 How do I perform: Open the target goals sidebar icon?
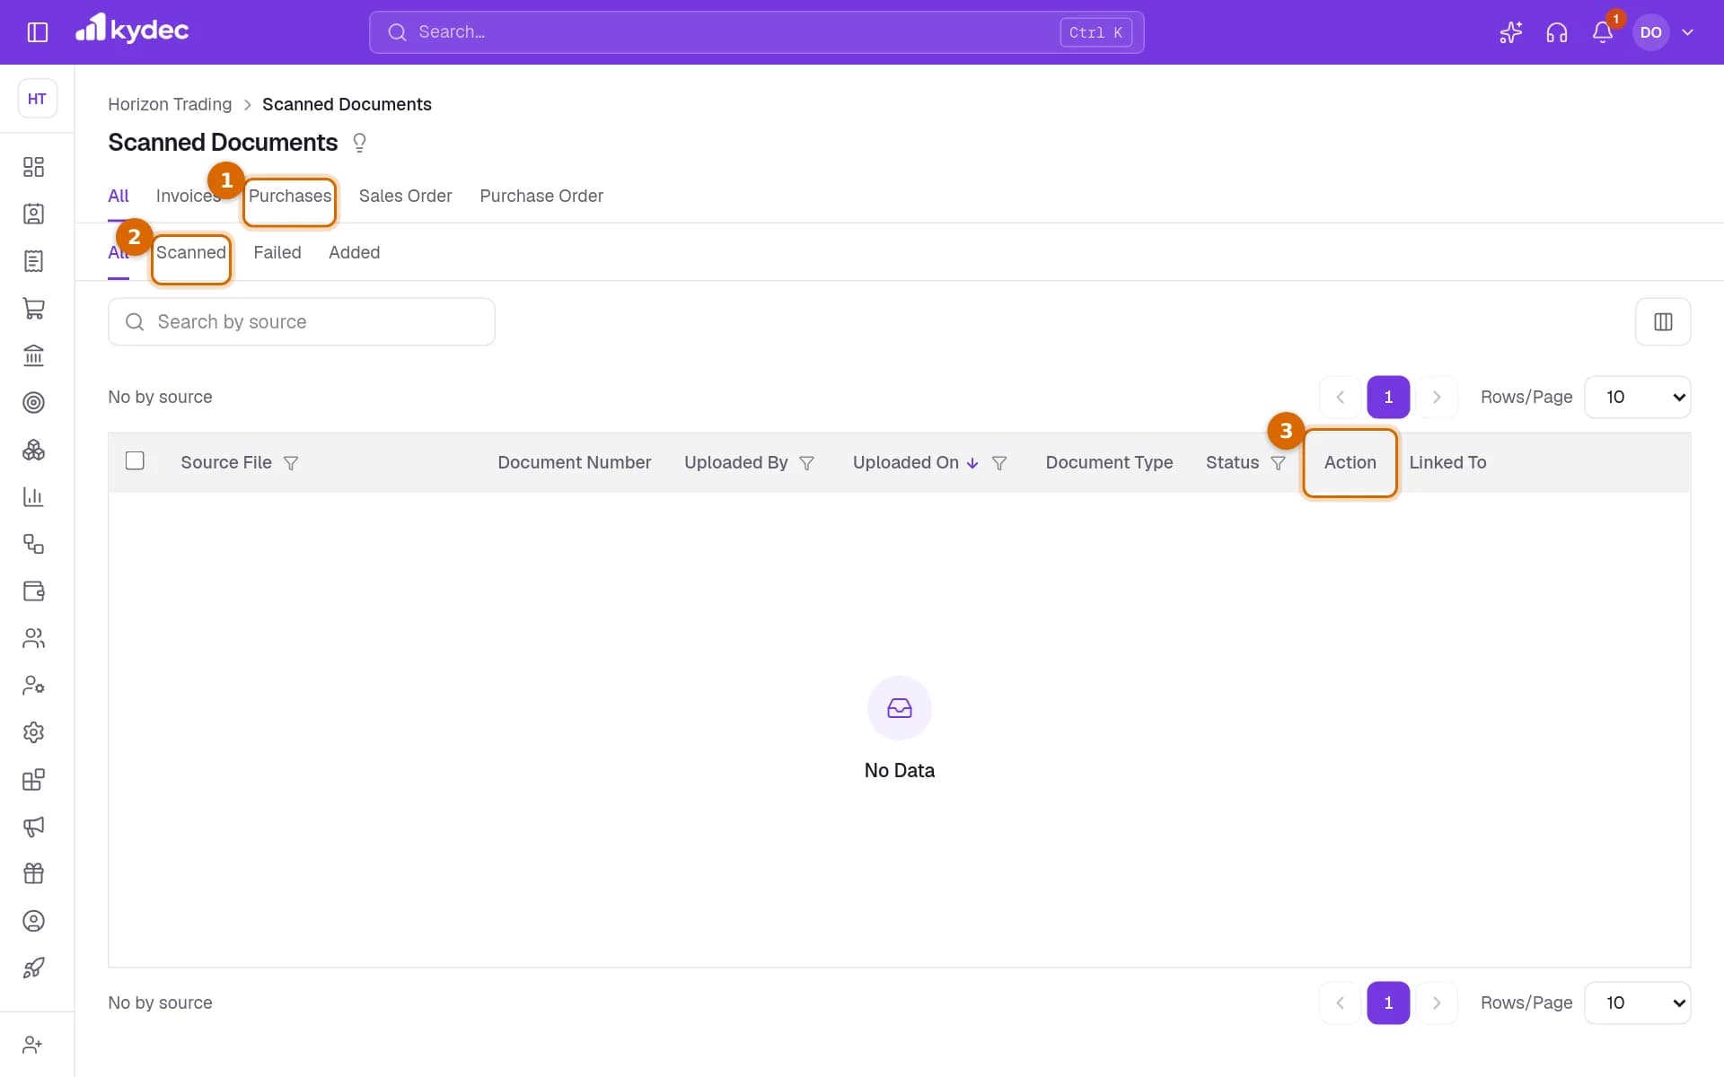point(33,403)
